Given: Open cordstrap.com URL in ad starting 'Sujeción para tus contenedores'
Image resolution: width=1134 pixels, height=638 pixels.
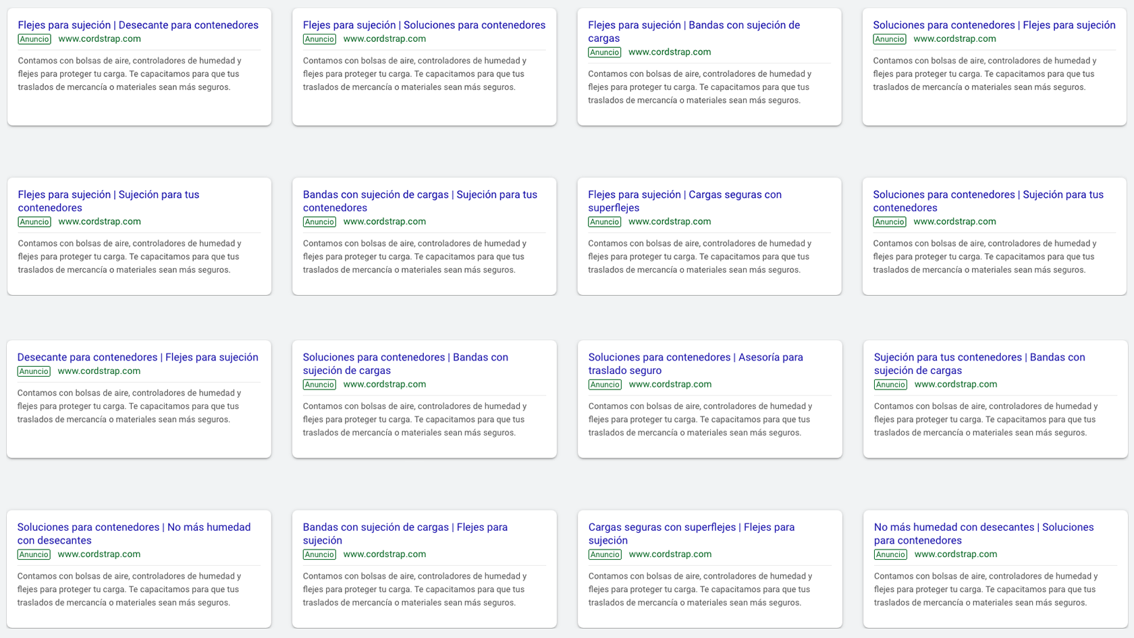Looking at the screenshot, I should coord(956,384).
